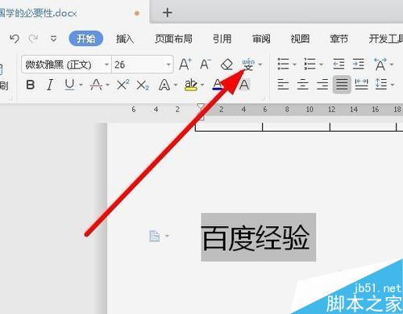This screenshot has width=403, height=314.
Task: Insert numbered list
Action: tap(310, 64)
